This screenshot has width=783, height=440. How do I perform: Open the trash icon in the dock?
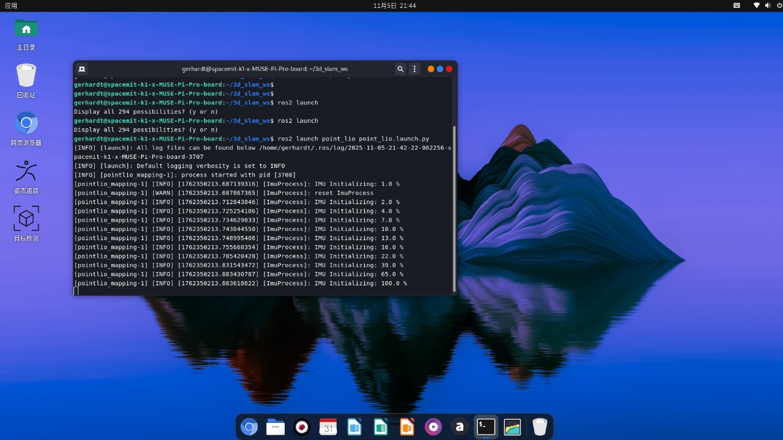(539, 427)
